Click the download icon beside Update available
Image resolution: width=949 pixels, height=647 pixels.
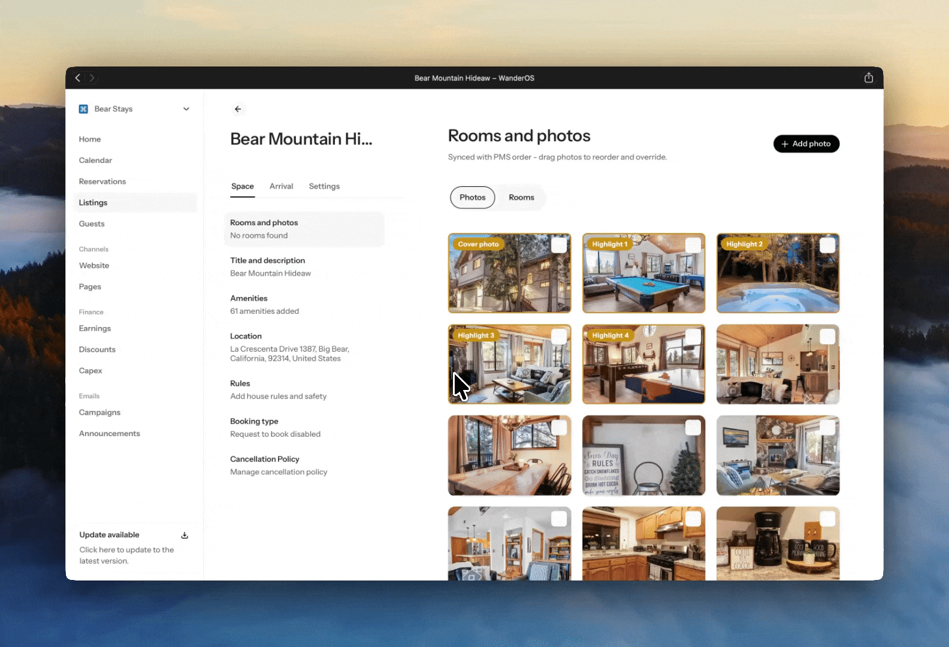pyautogui.click(x=185, y=535)
